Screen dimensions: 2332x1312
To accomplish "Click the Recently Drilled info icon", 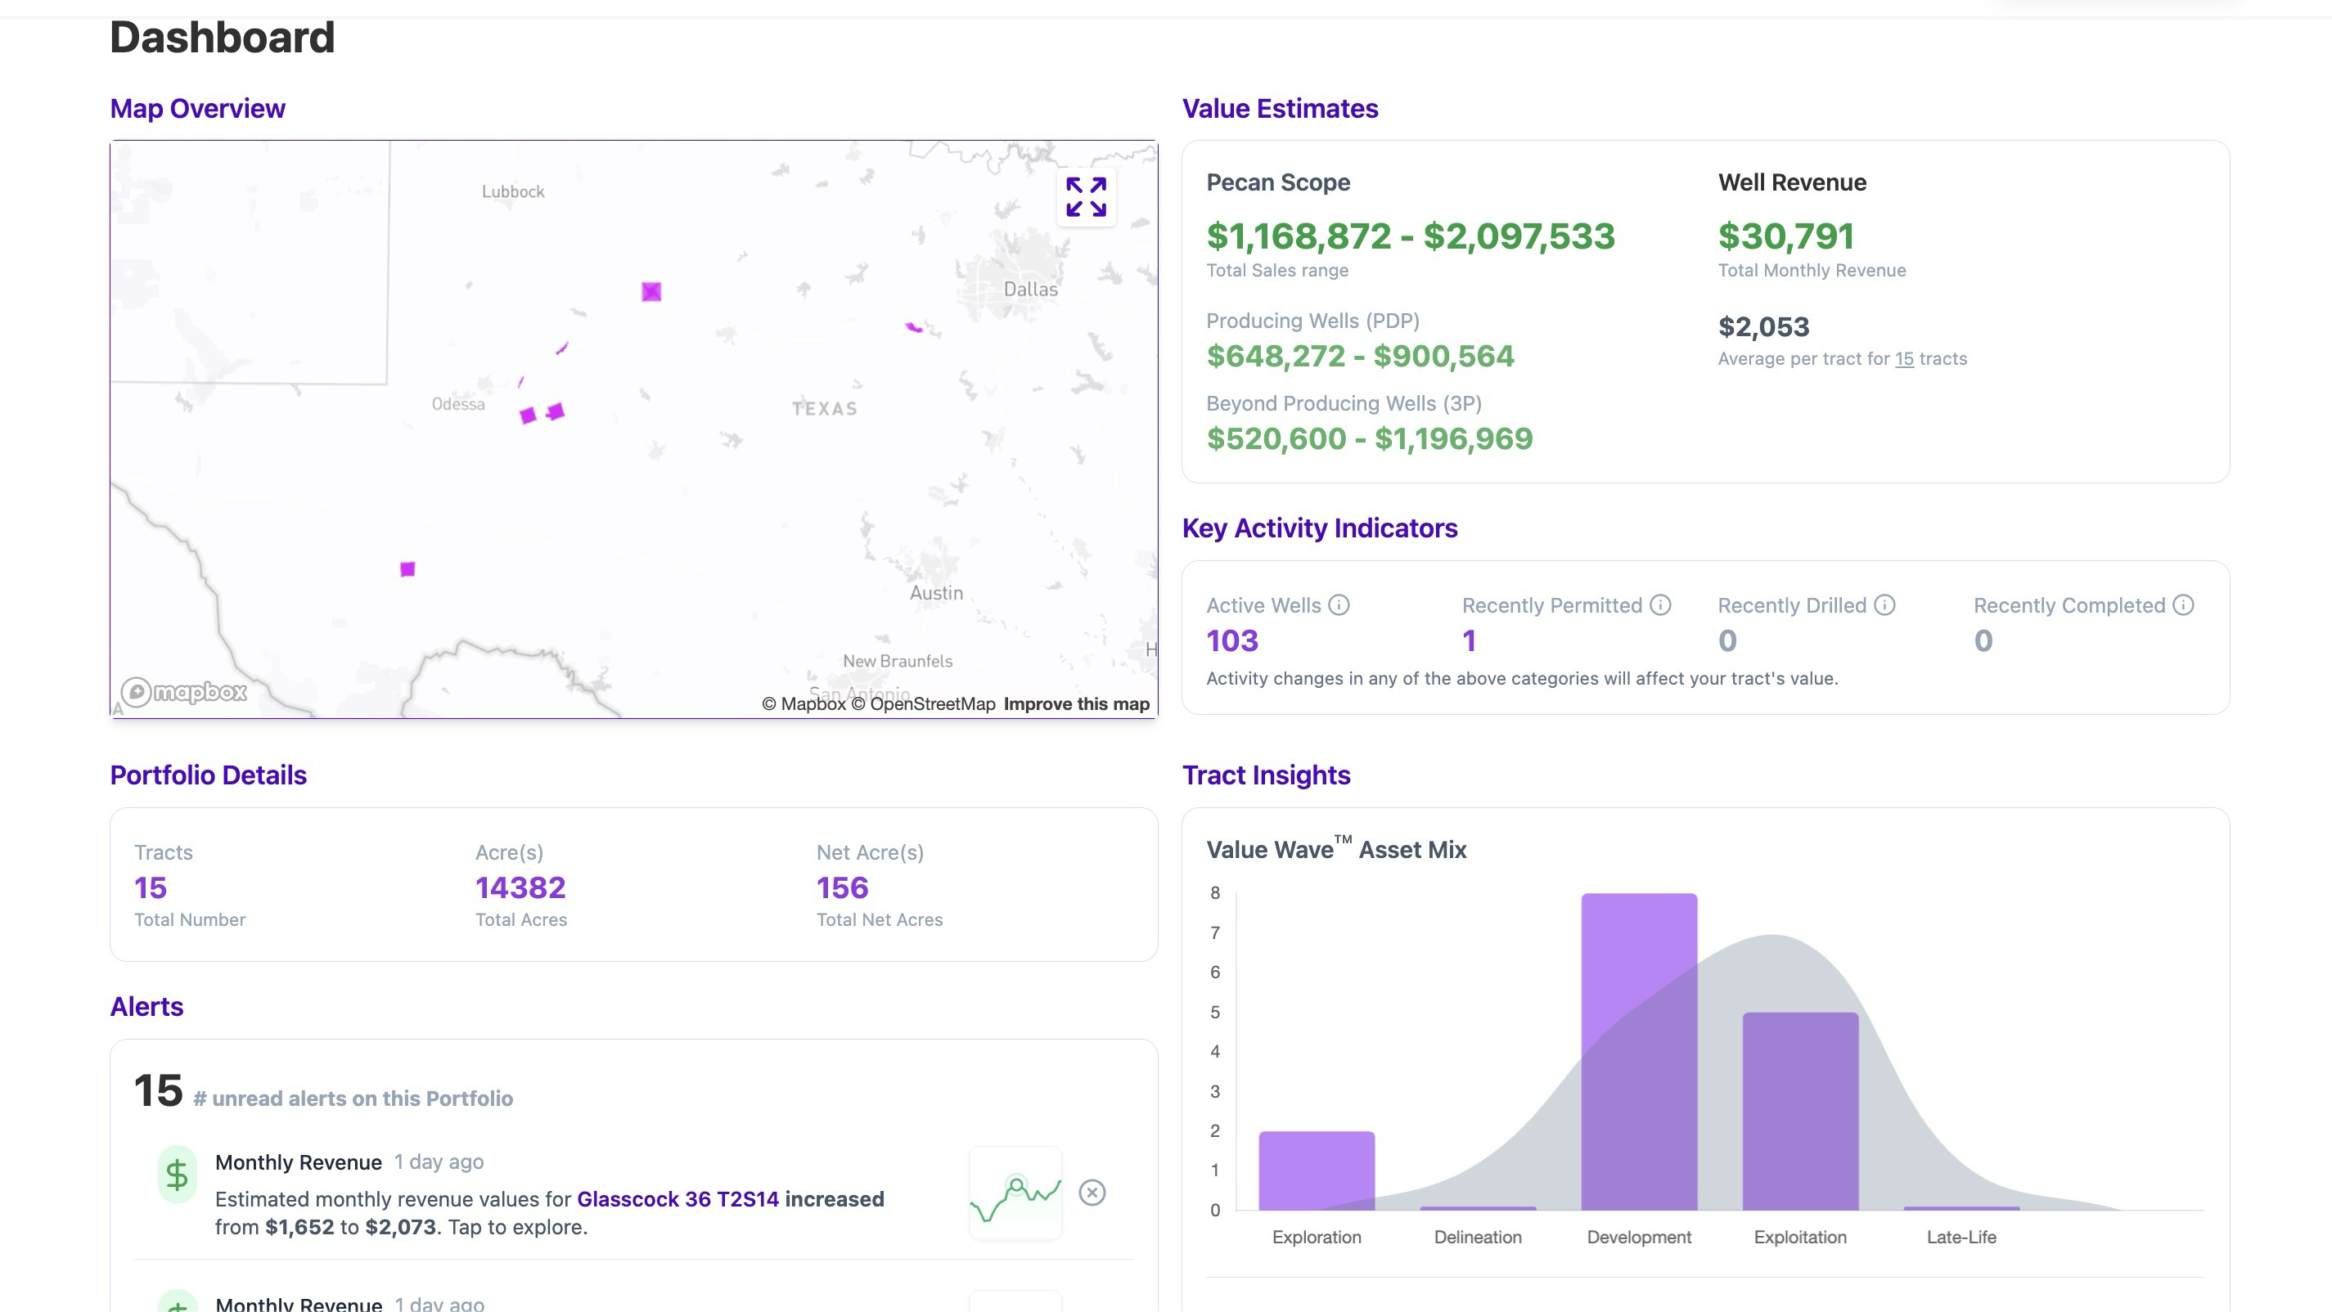I will [x=1884, y=605].
